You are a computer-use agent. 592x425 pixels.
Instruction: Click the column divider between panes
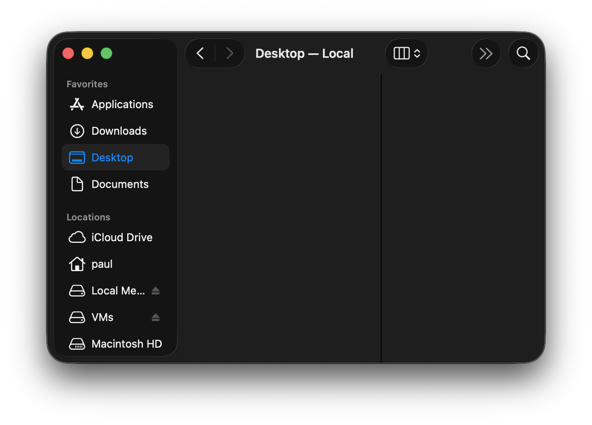tap(381, 216)
